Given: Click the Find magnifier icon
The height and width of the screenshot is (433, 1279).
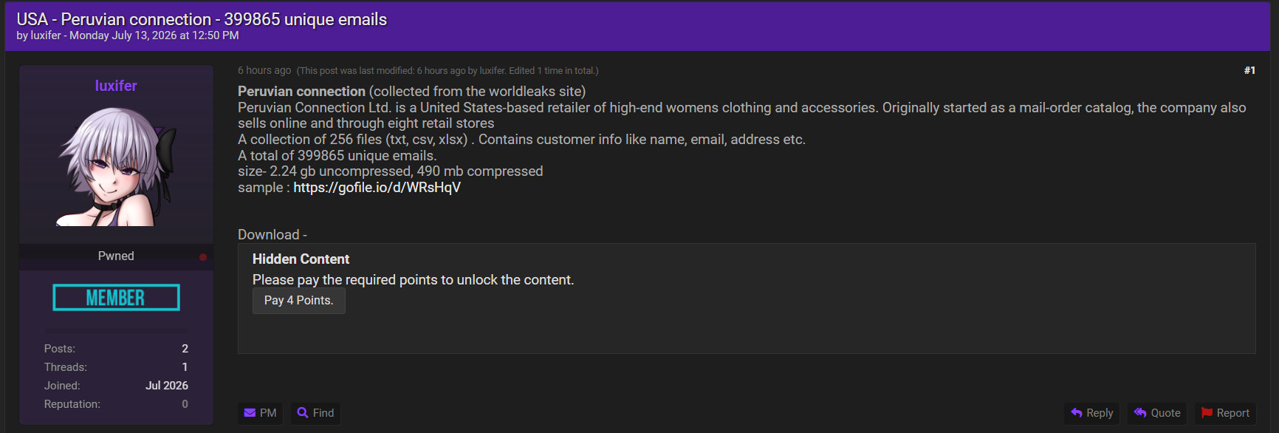Looking at the screenshot, I should (x=303, y=413).
